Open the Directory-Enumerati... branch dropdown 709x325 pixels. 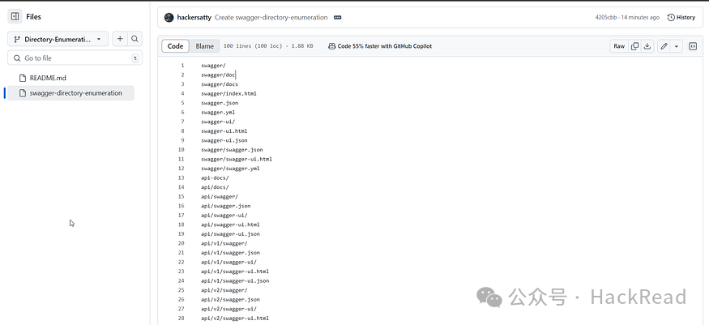[58, 40]
